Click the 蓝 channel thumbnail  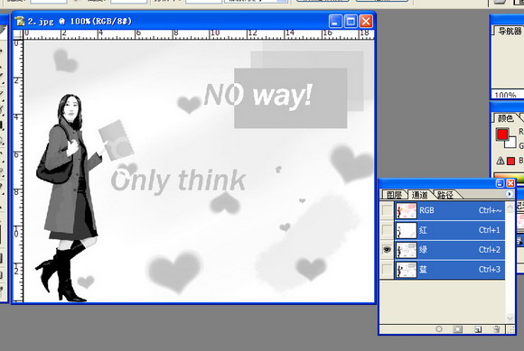(x=407, y=270)
